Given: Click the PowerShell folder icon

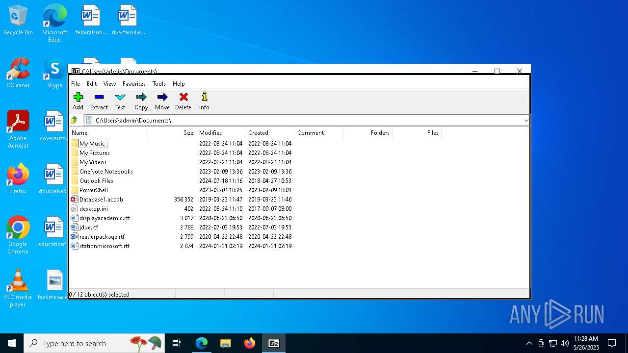Looking at the screenshot, I should point(74,190).
